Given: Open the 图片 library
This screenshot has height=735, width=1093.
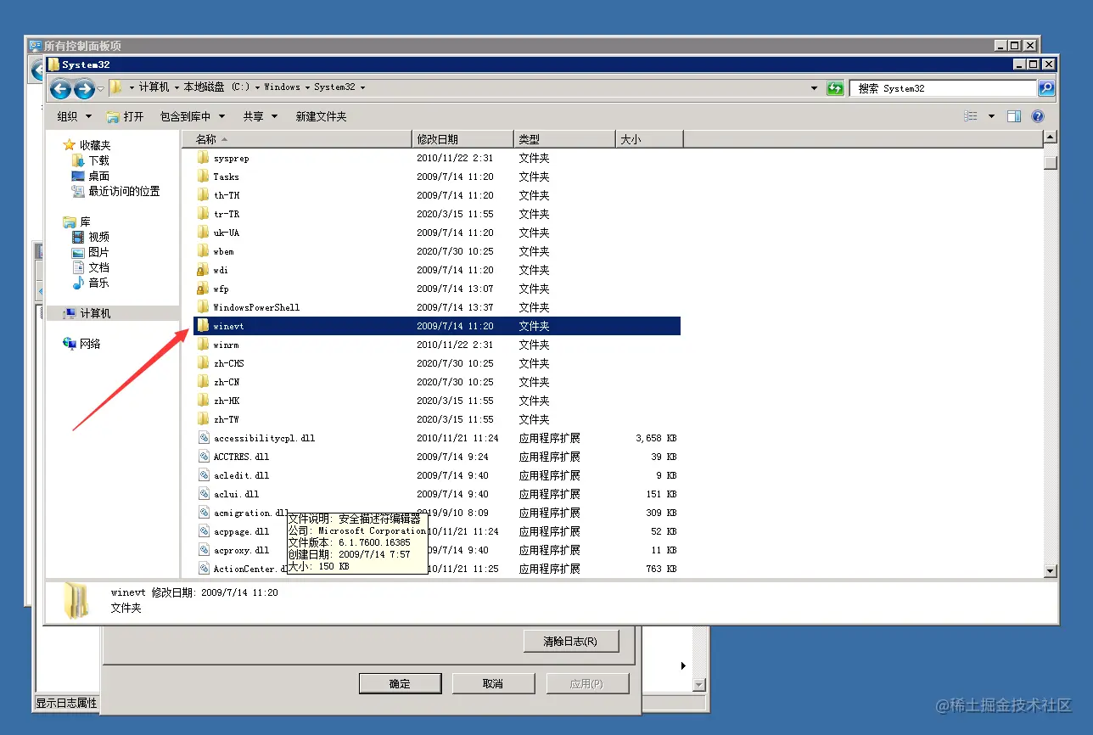Looking at the screenshot, I should click(91, 252).
